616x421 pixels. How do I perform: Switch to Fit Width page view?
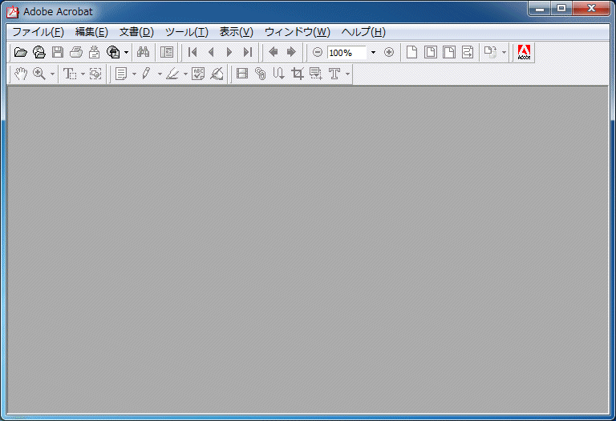click(x=449, y=53)
